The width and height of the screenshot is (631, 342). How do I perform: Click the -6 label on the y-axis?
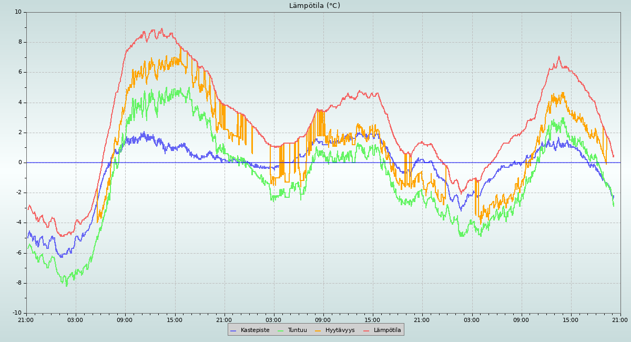[x=18, y=253]
